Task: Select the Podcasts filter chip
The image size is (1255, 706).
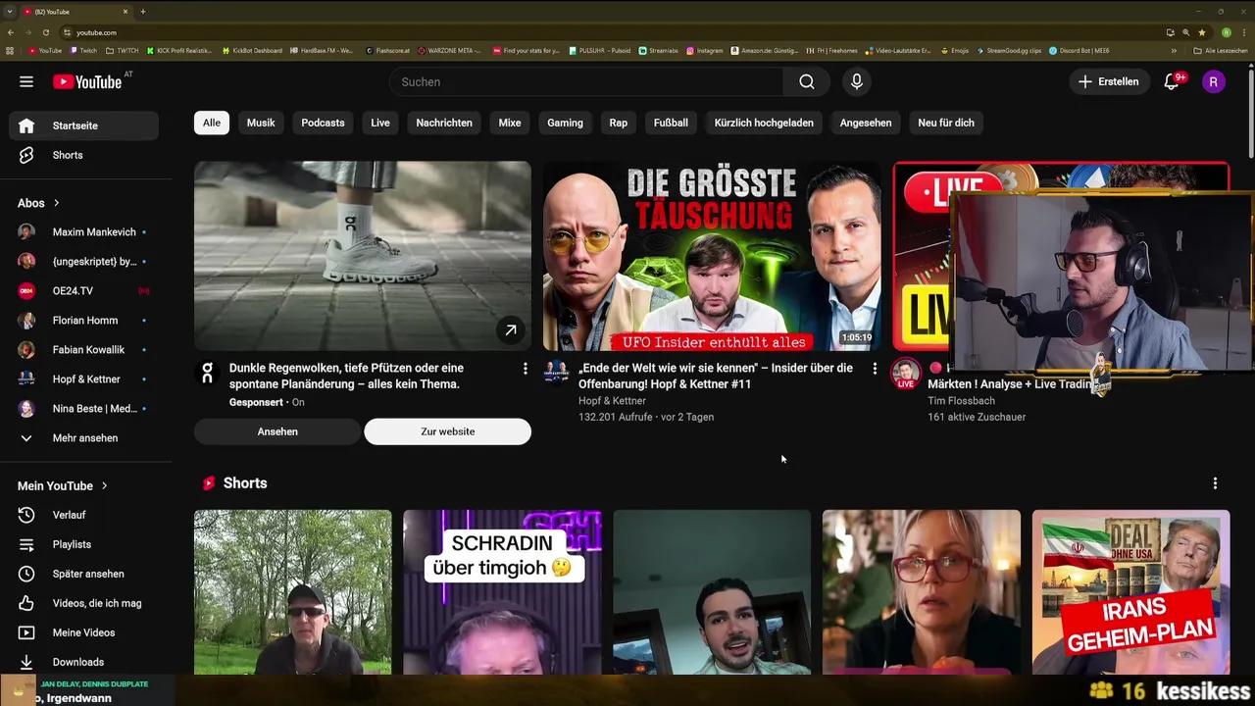Action: [x=323, y=123]
